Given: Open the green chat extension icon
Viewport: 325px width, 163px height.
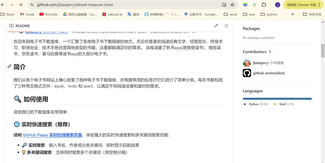Looking at the screenshot, I should (254, 5).
